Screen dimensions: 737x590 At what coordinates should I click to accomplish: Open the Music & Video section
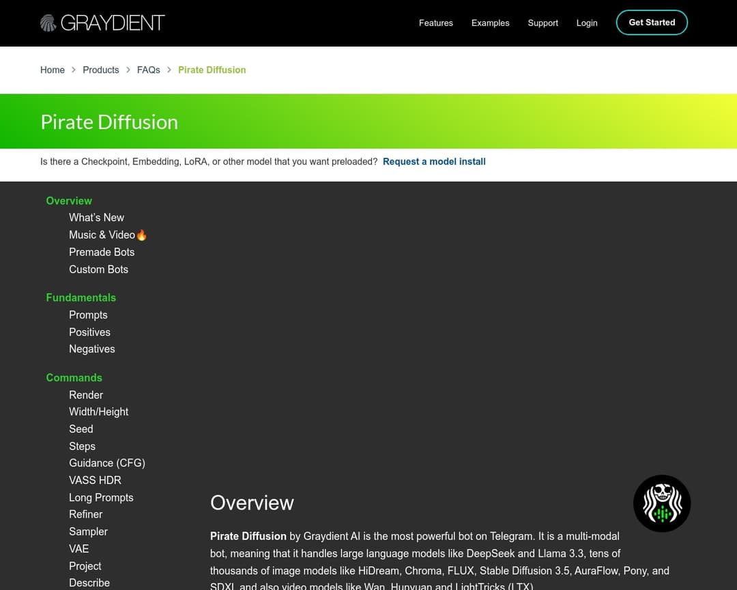pyautogui.click(x=103, y=234)
